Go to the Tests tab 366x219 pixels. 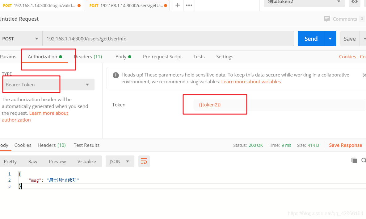coord(199,57)
